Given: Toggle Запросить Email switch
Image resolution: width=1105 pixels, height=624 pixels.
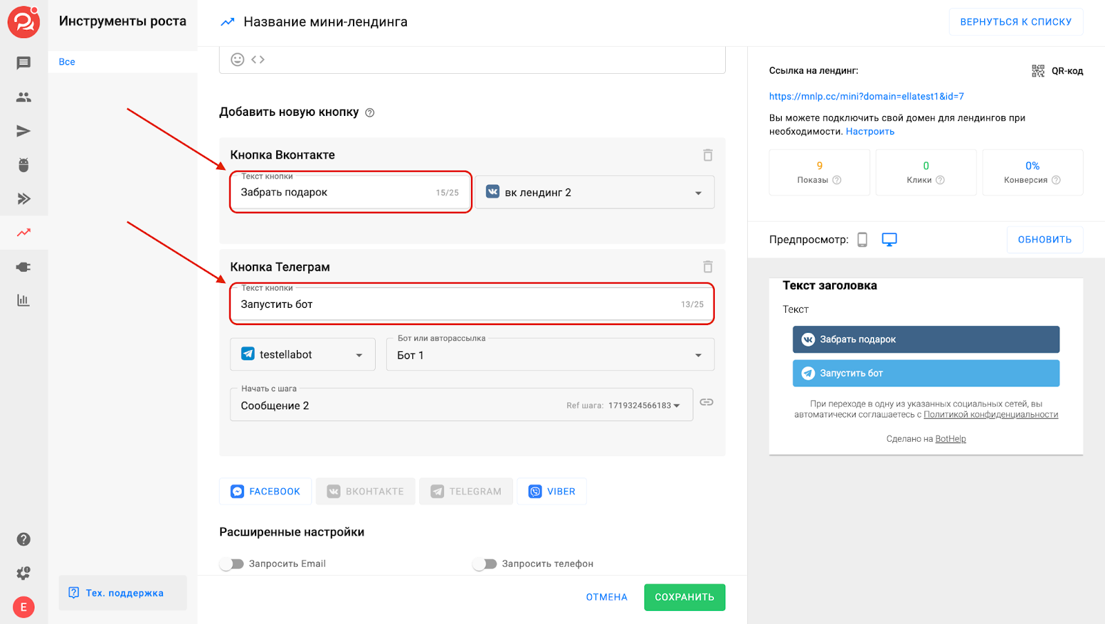Looking at the screenshot, I should pyautogui.click(x=232, y=564).
